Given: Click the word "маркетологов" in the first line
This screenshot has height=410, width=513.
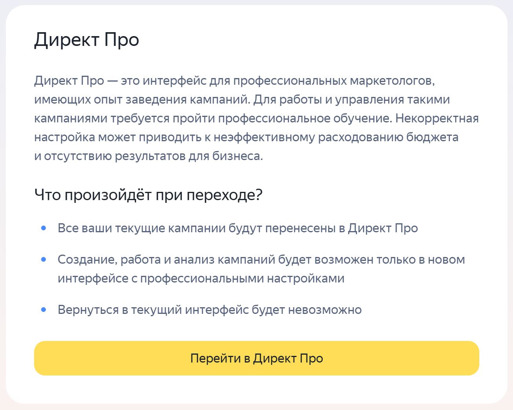Looking at the screenshot, I should (x=392, y=81).
